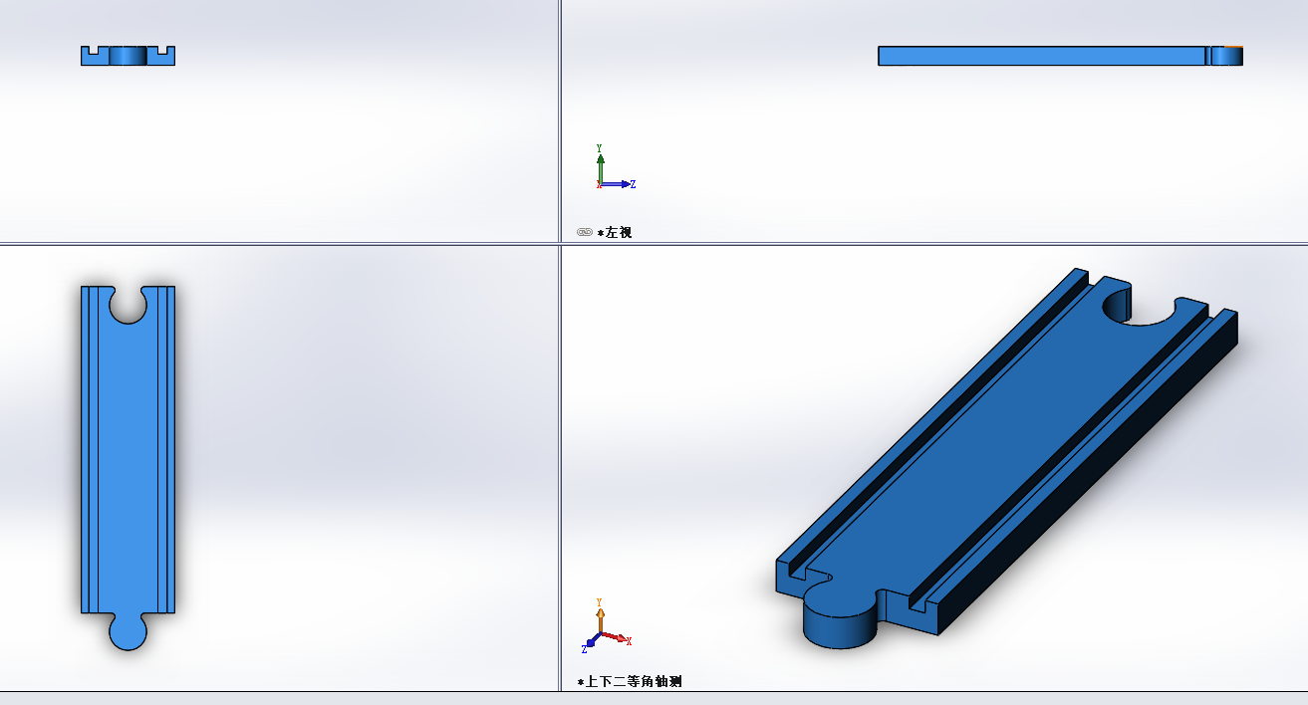Click the *上下二等角轴测 view label
The height and width of the screenshot is (705, 1308).
tap(630, 682)
